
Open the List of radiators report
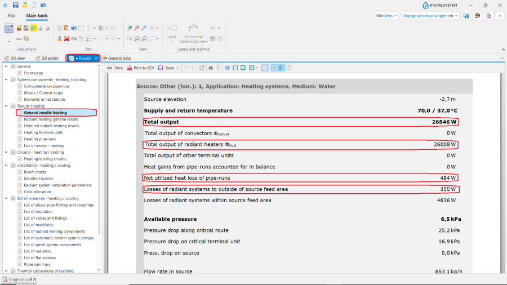click(x=38, y=251)
